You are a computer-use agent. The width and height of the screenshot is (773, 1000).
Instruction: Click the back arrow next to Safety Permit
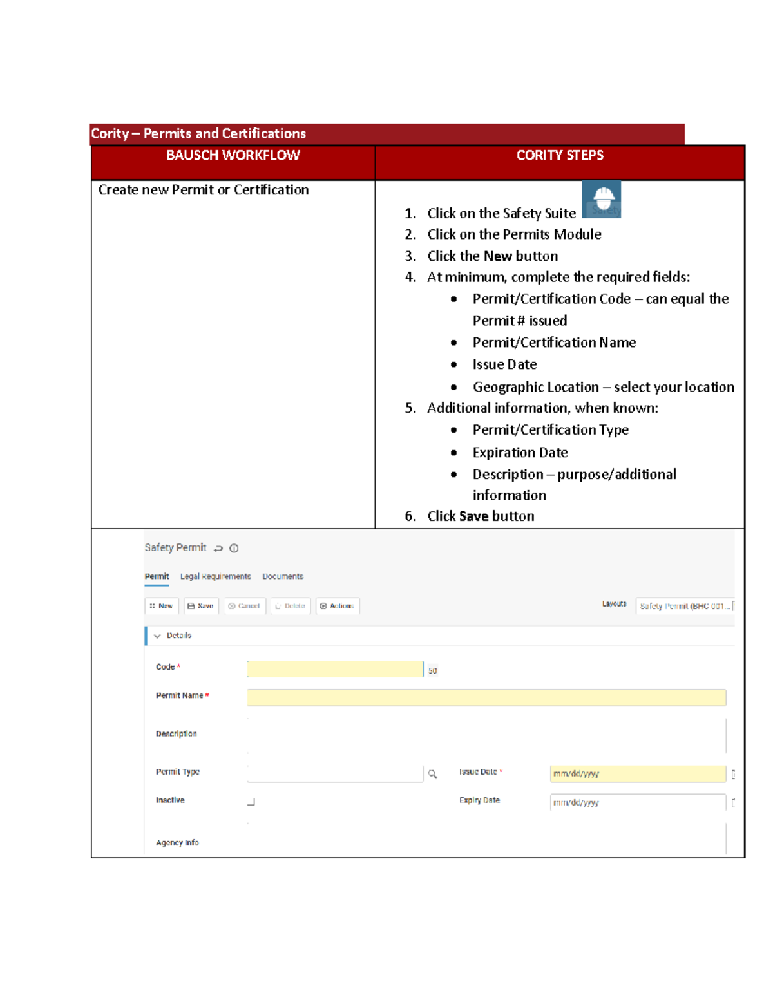click(218, 548)
